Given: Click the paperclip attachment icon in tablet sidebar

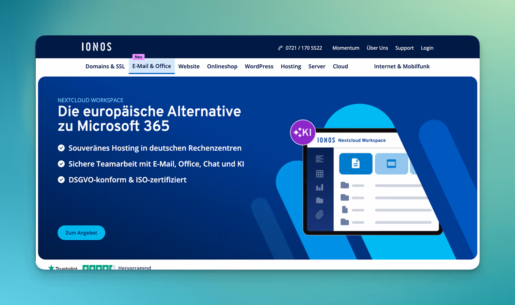Looking at the screenshot, I should coord(319,214).
